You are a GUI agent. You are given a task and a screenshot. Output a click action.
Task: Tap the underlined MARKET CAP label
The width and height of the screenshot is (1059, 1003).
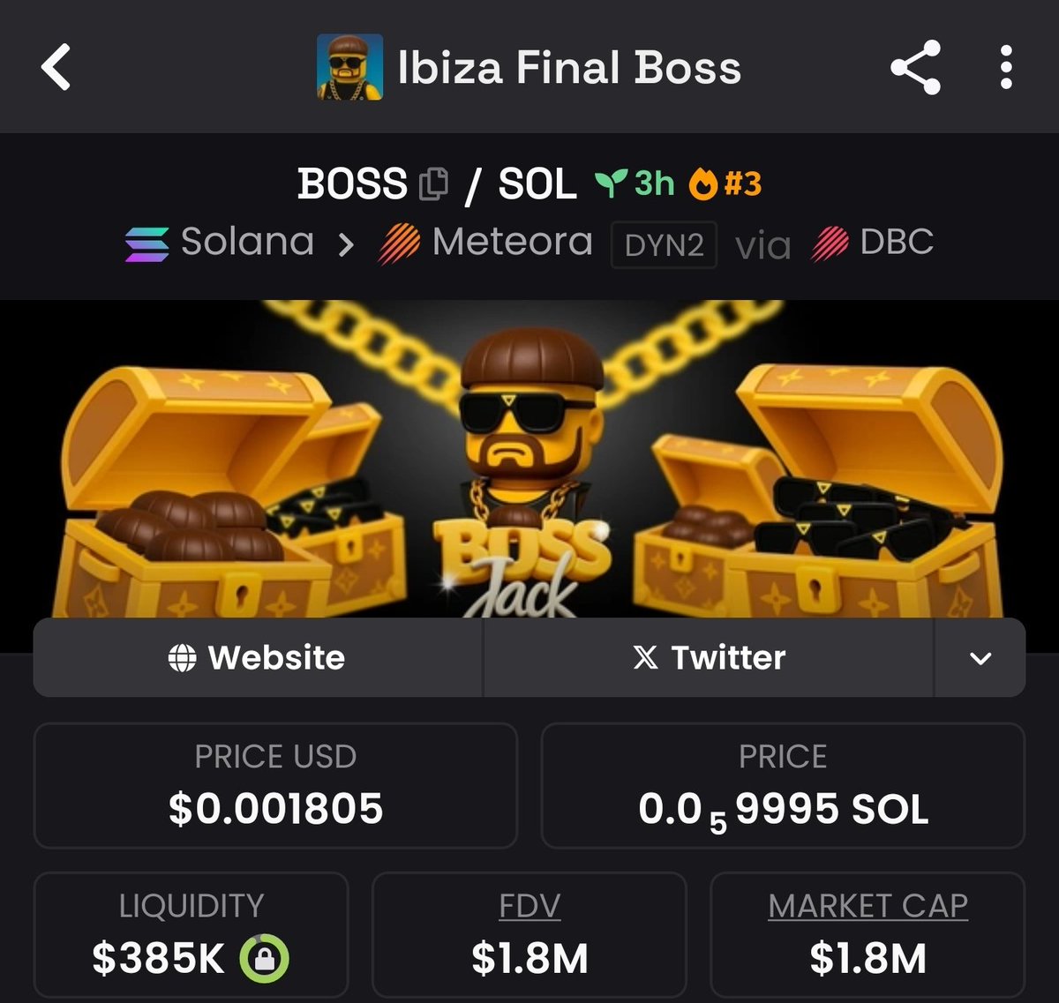[x=867, y=906]
